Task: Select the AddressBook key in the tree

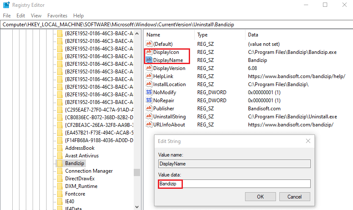Action: click(x=80, y=148)
